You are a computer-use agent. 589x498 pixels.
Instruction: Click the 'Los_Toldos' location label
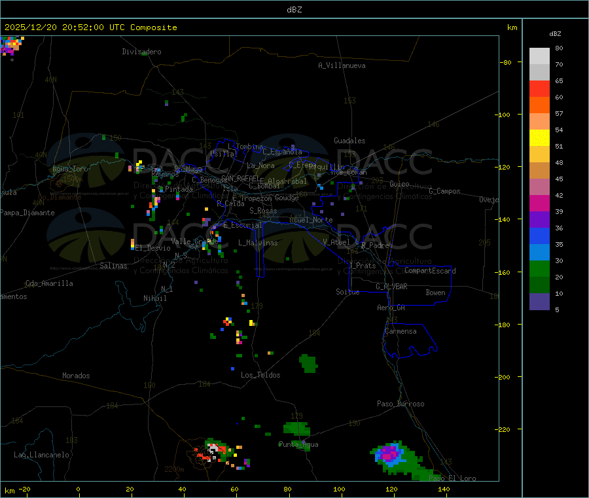(x=260, y=375)
